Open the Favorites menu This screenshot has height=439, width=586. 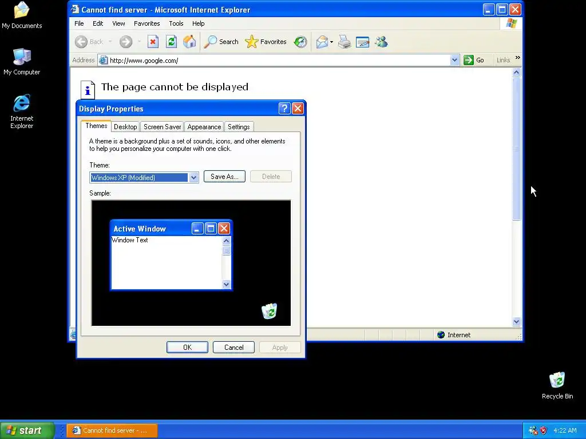[147, 23]
